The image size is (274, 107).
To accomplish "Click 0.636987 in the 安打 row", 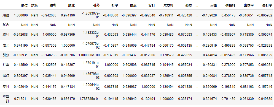I will 130,87.
